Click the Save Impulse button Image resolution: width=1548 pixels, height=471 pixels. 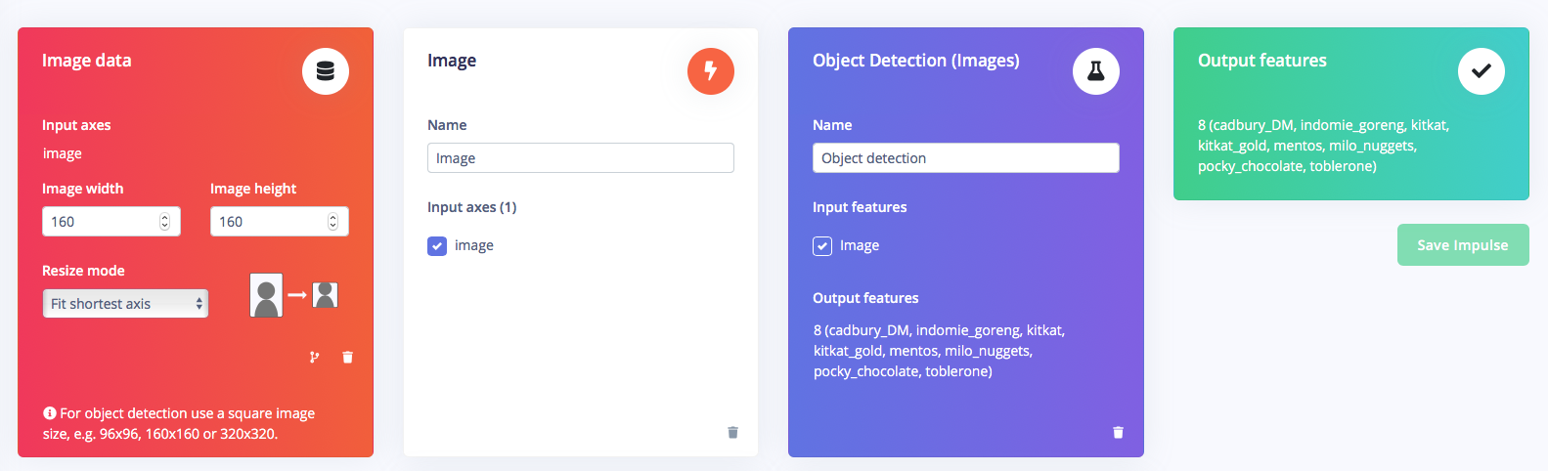tap(1463, 245)
